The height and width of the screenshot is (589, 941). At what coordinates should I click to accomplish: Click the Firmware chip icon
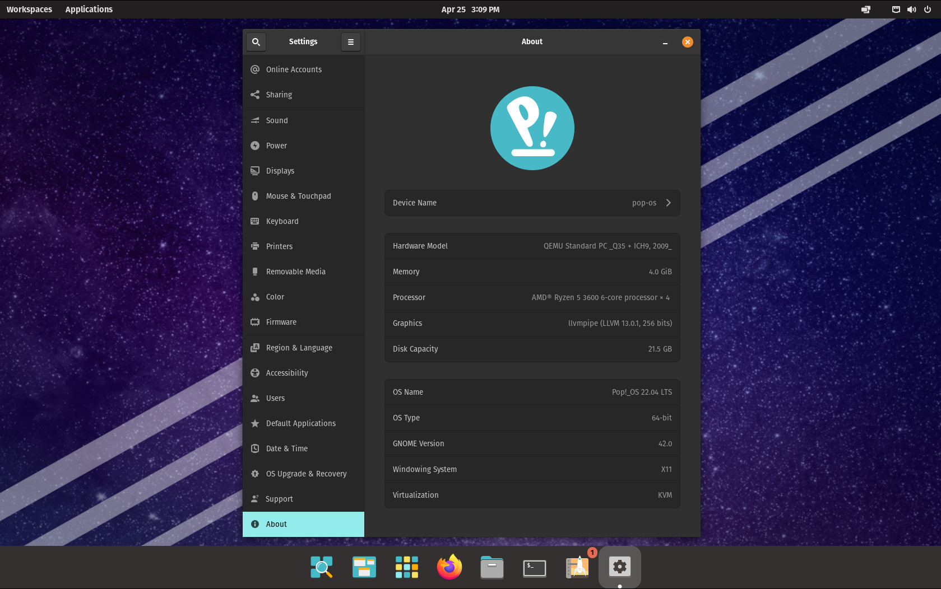coord(255,322)
